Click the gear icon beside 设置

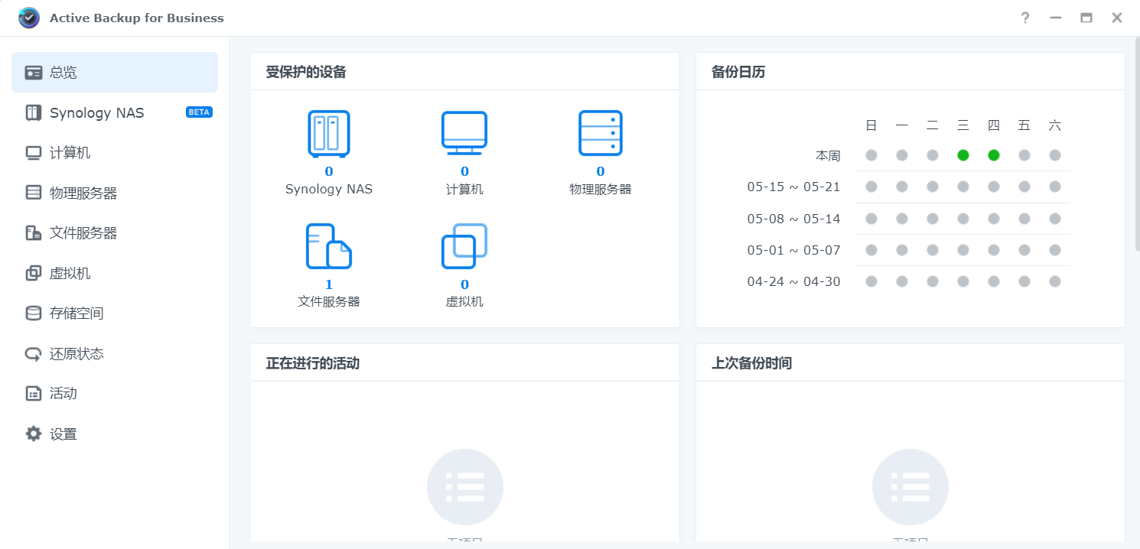click(x=34, y=434)
